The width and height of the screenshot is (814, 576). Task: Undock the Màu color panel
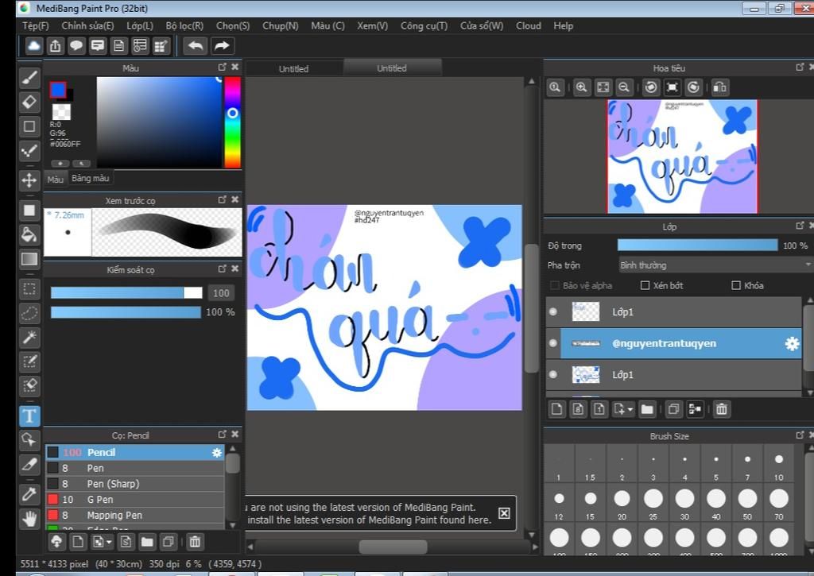pos(223,67)
